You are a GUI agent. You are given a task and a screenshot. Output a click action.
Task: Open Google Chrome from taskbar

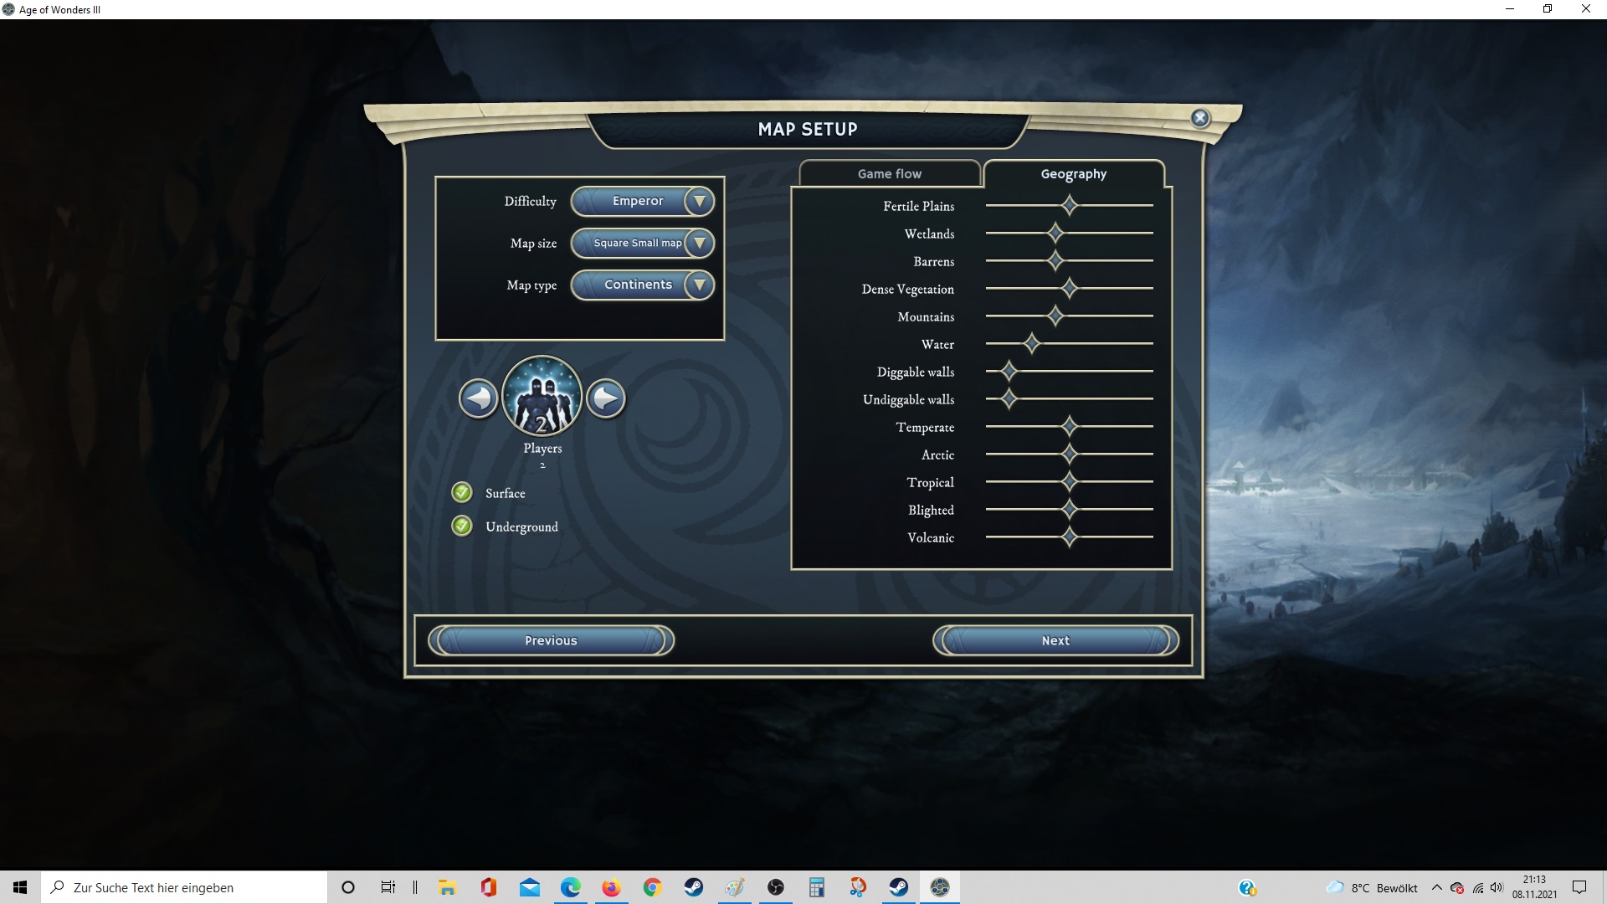[x=653, y=887]
